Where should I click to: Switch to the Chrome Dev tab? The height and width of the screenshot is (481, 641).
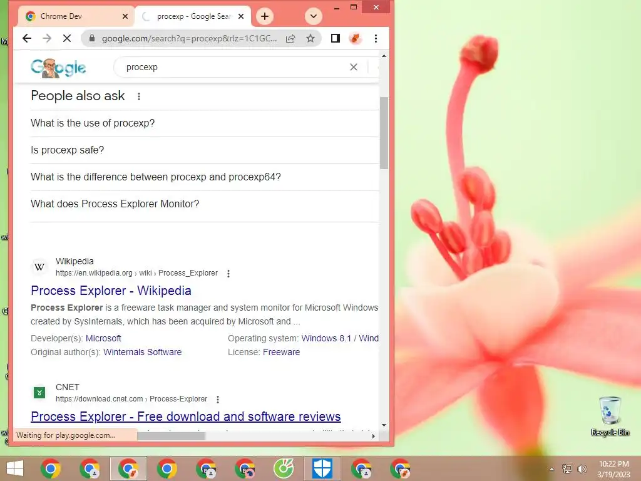pyautogui.click(x=76, y=16)
